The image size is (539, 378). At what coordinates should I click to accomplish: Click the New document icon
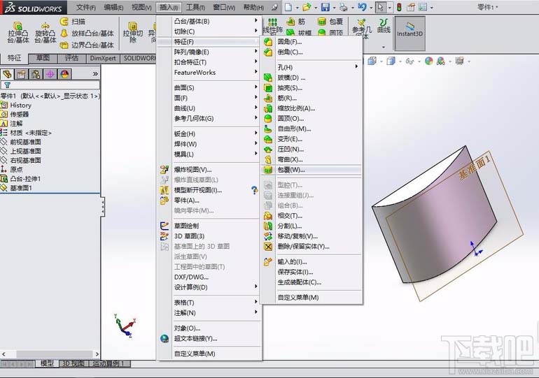(x=288, y=7)
